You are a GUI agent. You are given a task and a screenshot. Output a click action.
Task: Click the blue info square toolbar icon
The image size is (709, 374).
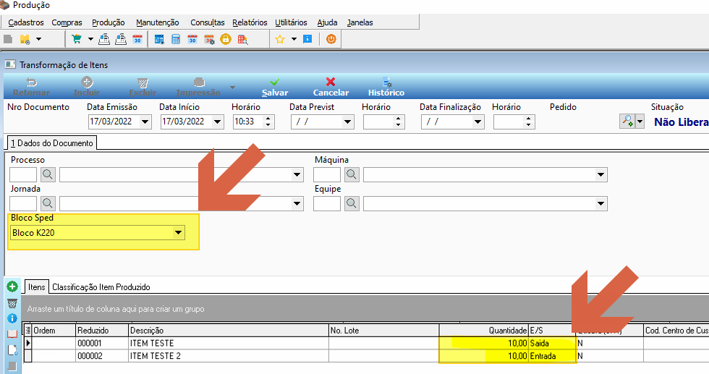point(307,39)
